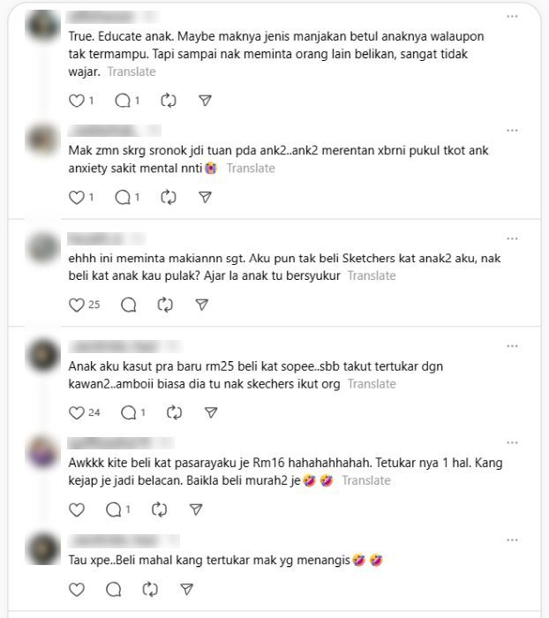This screenshot has width=549, height=618.
Task: Repost the 'Tau xpe..Beli mahal' comment
Action: pyautogui.click(x=150, y=590)
